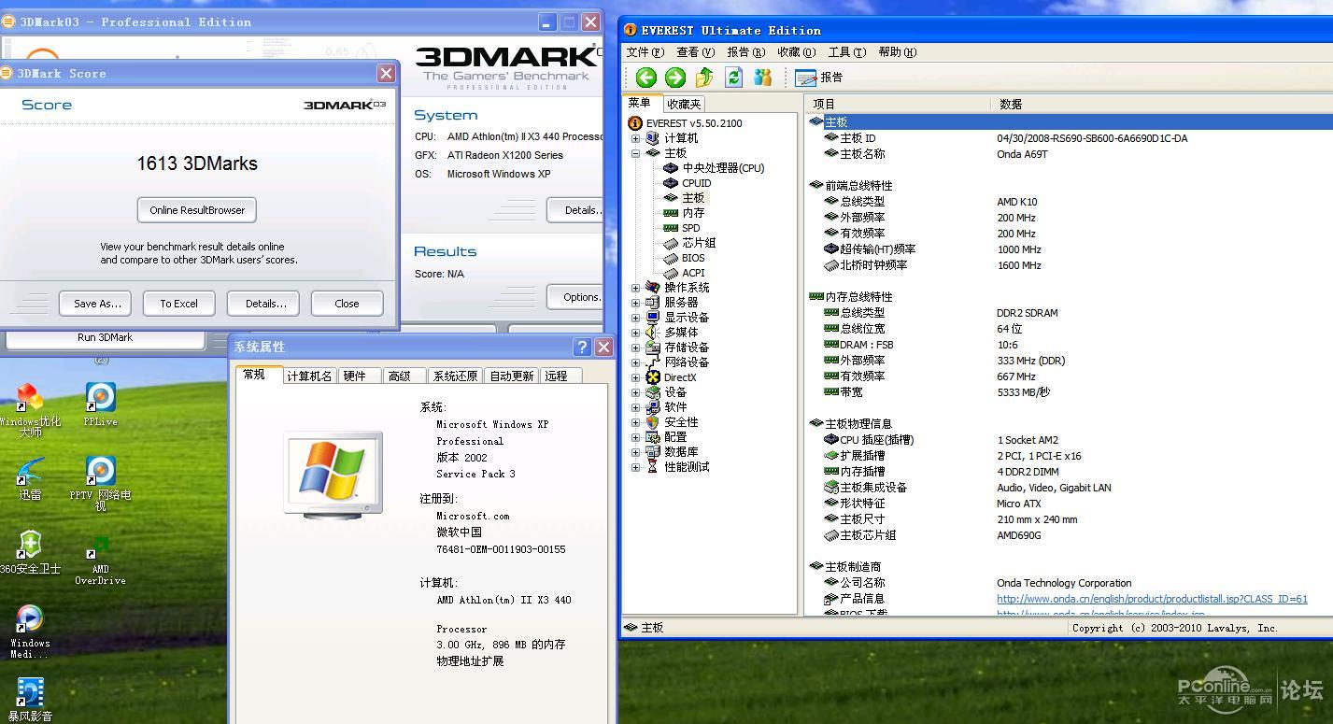This screenshot has height=724, width=1333.
Task: Click help question mark in 系统属性
Action: pos(582,347)
